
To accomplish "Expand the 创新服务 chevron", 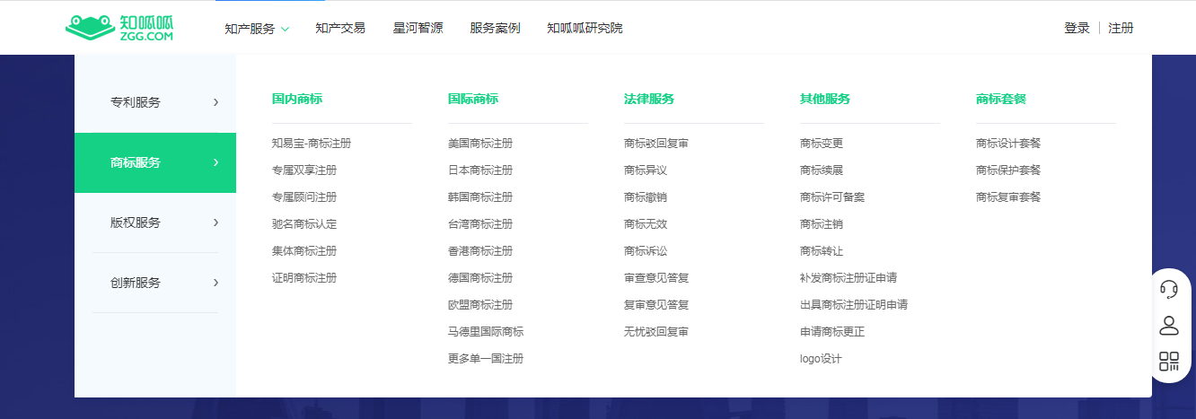I will coord(215,283).
